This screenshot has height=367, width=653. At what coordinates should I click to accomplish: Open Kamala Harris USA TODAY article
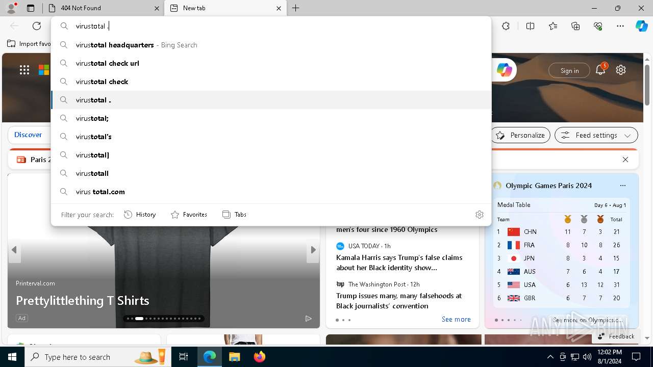click(x=399, y=263)
